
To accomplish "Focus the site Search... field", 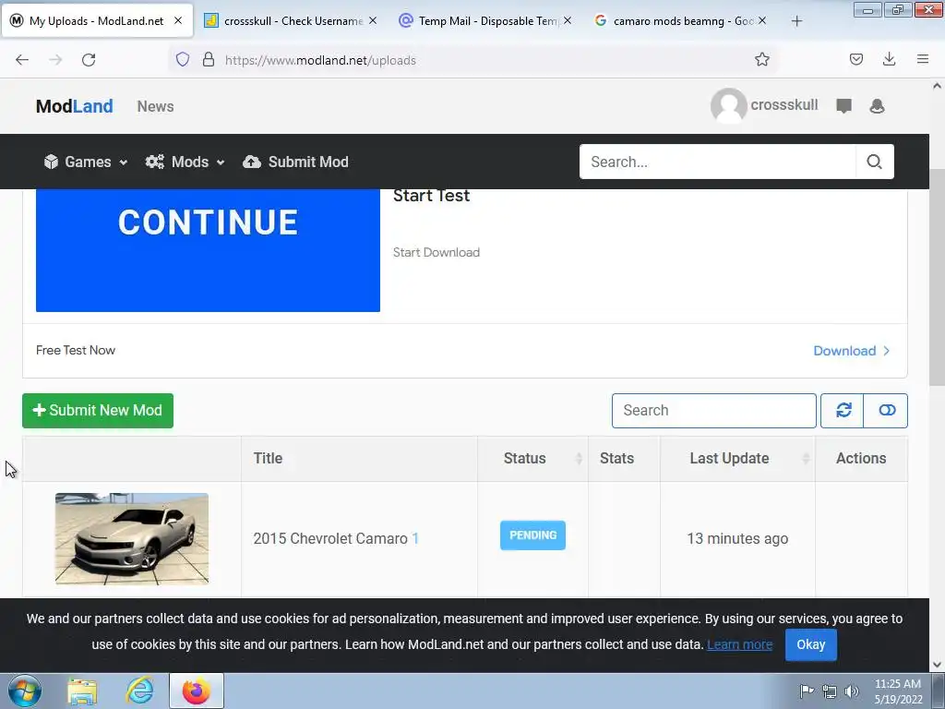I will click(717, 162).
